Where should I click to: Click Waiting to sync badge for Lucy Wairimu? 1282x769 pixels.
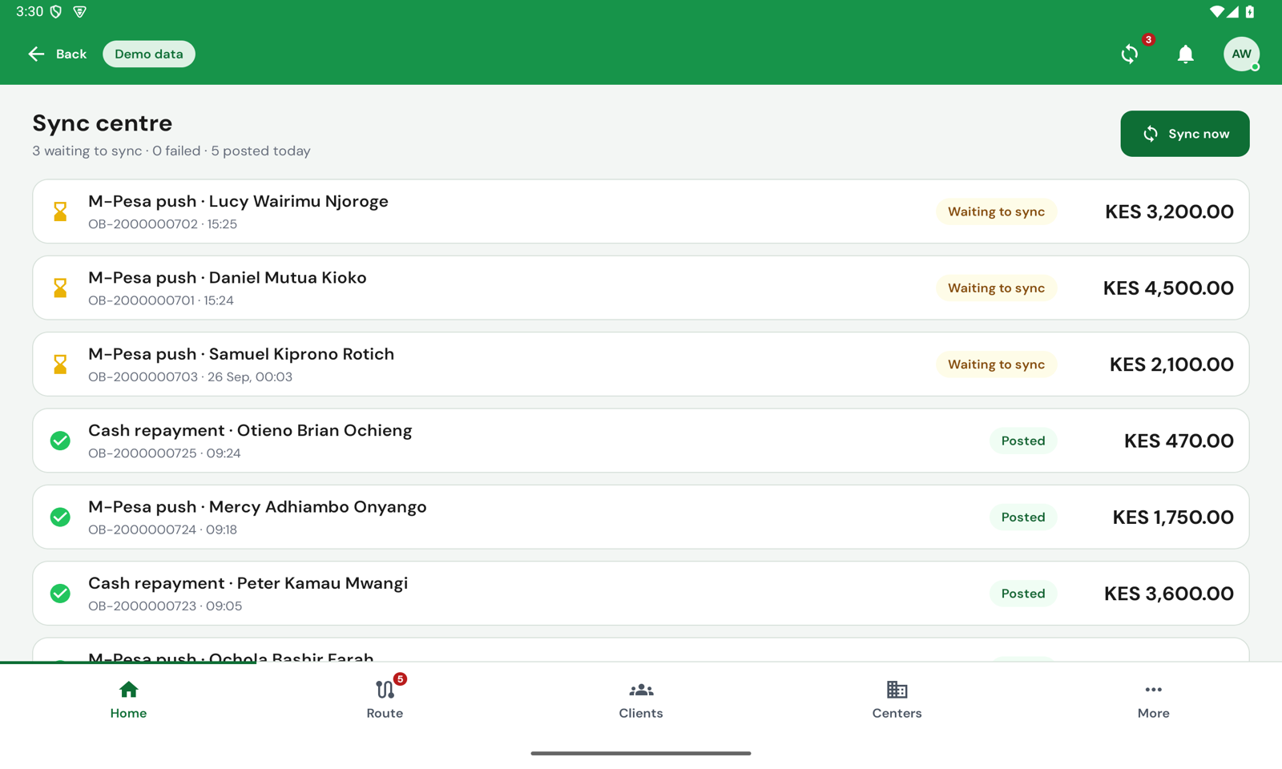[x=997, y=211]
